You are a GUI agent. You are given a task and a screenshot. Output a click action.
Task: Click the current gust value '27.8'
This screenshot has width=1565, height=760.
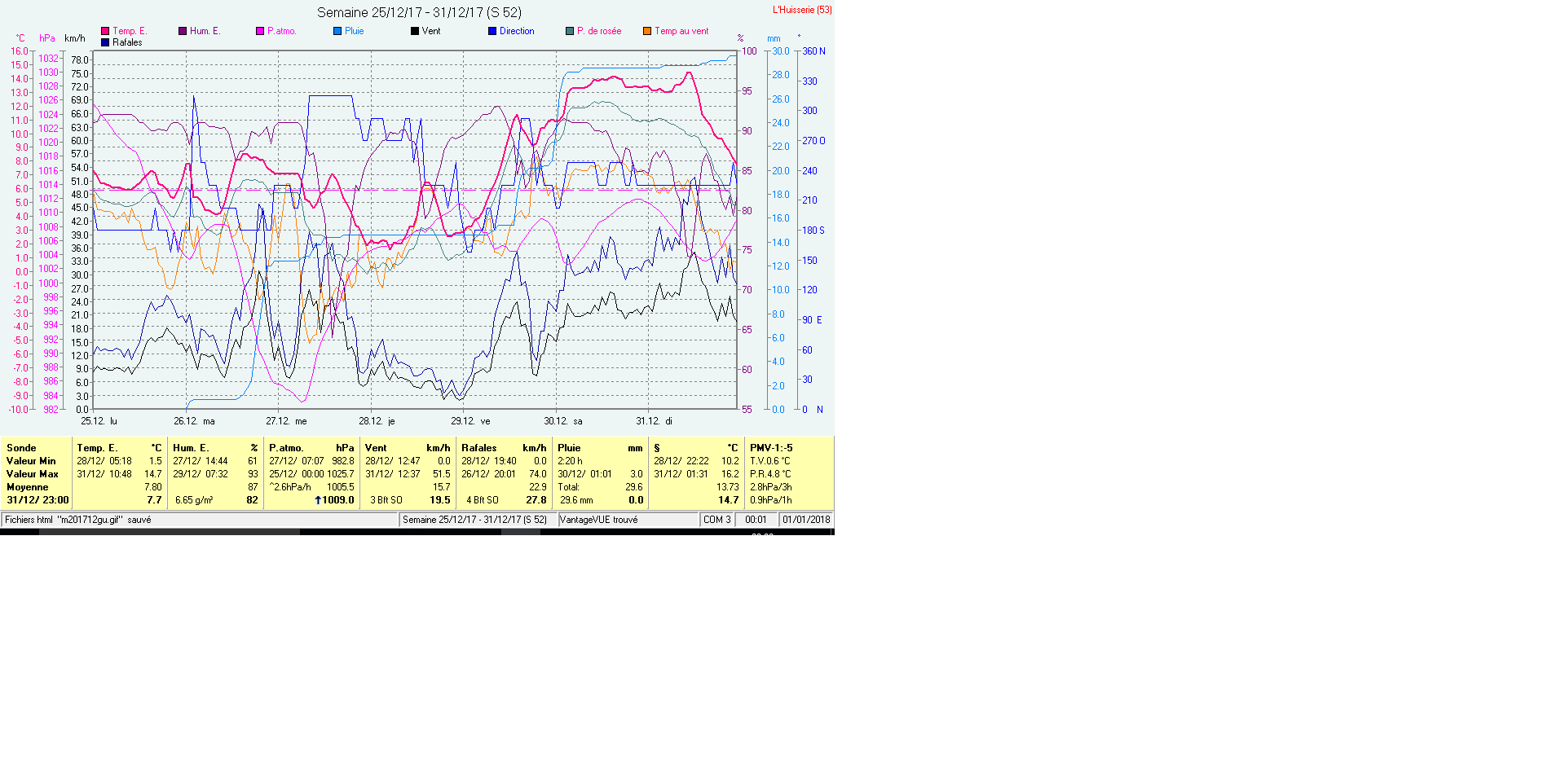tap(536, 500)
